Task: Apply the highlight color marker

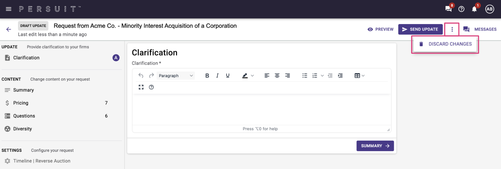Action: point(245,76)
